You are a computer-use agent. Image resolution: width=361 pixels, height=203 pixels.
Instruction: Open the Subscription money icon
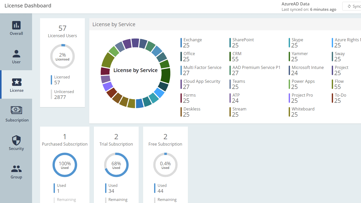point(16,110)
